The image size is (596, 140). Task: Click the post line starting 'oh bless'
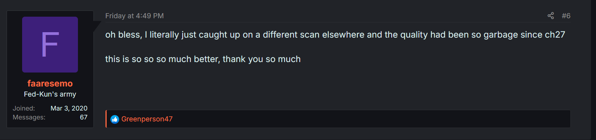pos(335,35)
